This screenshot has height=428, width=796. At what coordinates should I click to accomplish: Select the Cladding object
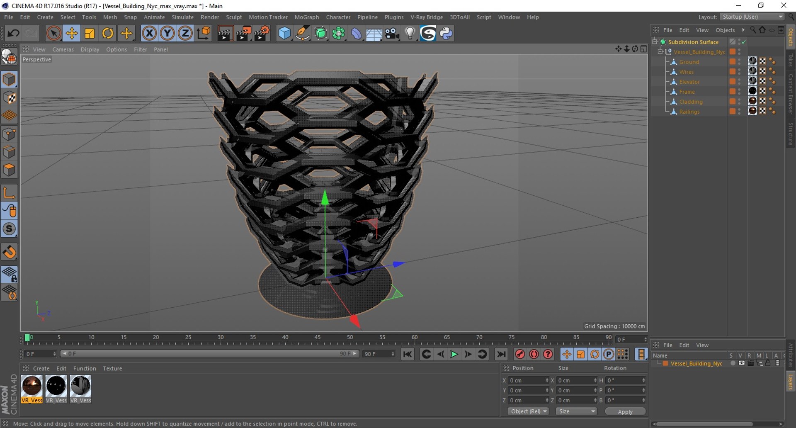pos(691,102)
